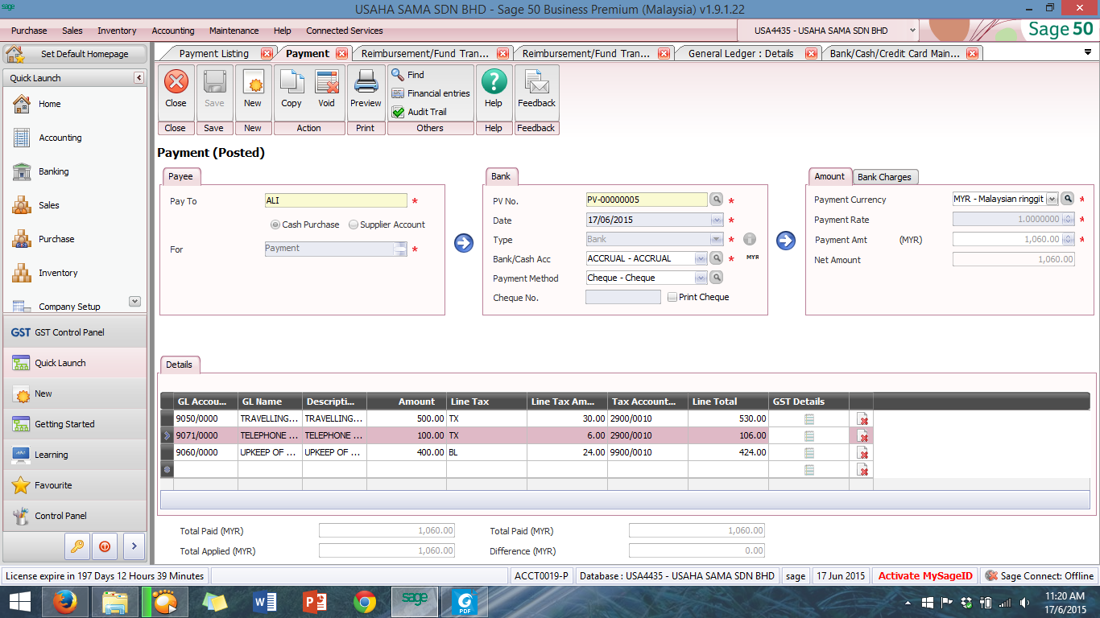Open the Audit Trail
1100x618 pixels.
tap(419, 112)
